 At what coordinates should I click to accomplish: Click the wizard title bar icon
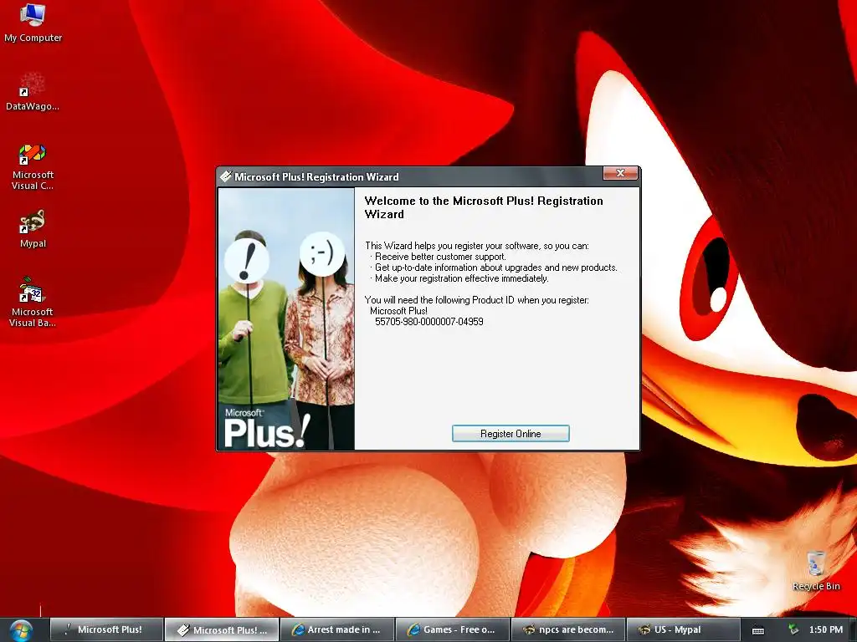[225, 176]
